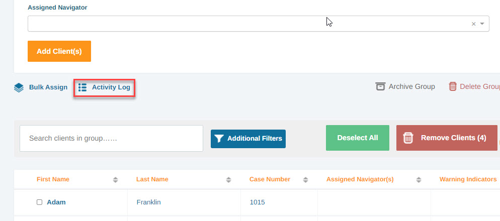The image size is (500, 221).
Task: Click the Archive Group box icon
Action: click(380, 86)
